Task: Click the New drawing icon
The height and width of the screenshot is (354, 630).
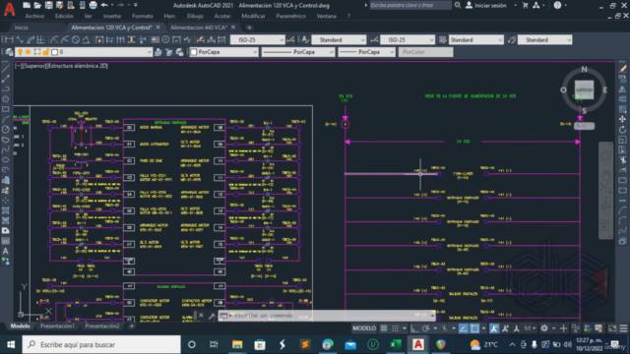Action: (x=27, y=5)
